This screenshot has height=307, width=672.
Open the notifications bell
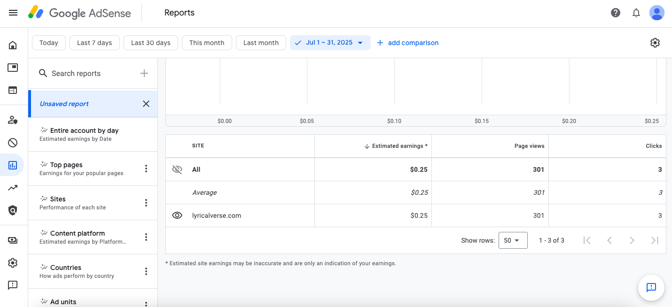click(x=636, y=13)
